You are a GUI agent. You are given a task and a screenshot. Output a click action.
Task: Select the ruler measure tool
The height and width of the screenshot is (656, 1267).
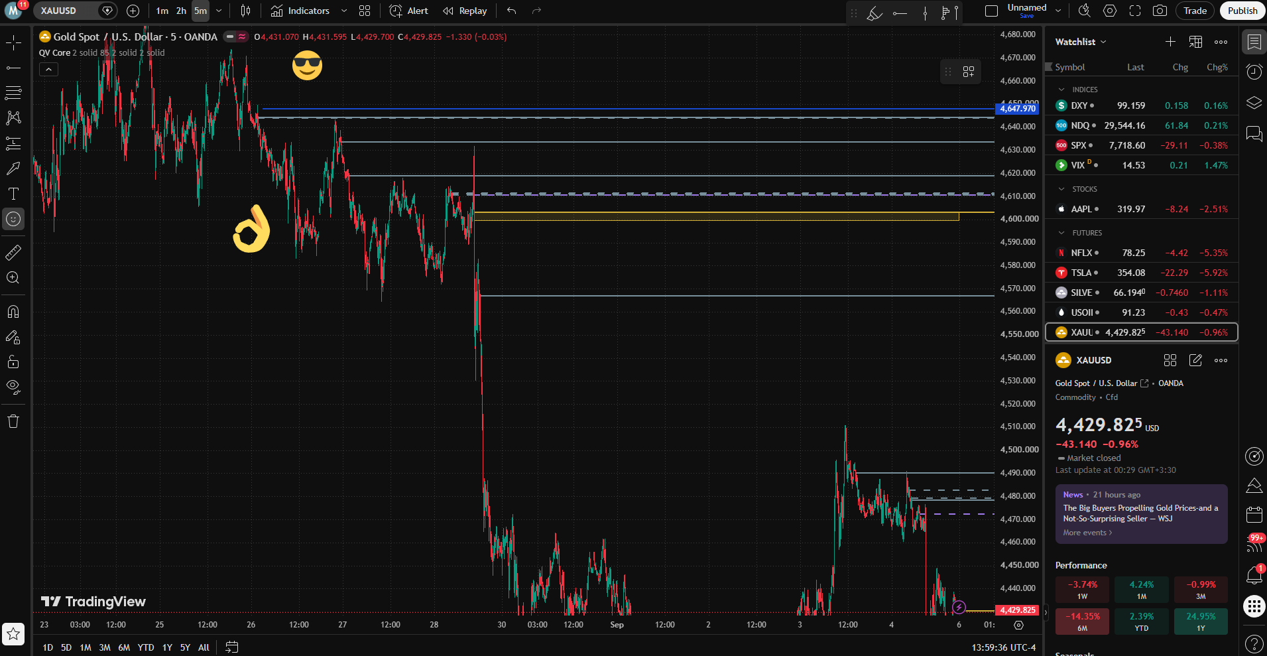tap(13, 253)
